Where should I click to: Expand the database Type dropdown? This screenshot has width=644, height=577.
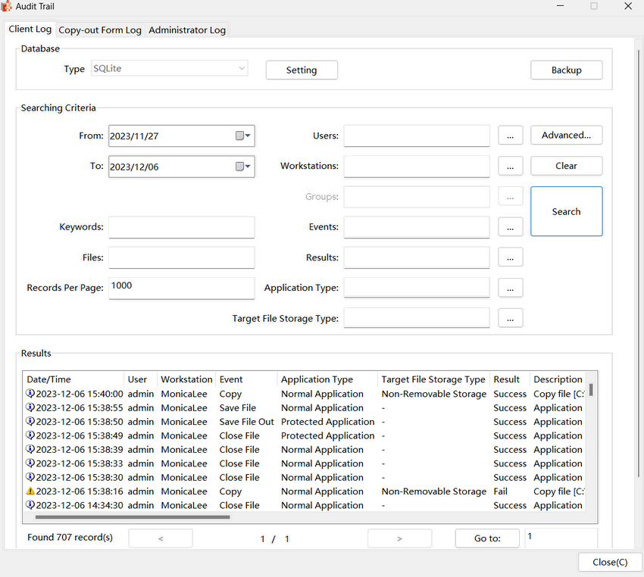point(242,69)
